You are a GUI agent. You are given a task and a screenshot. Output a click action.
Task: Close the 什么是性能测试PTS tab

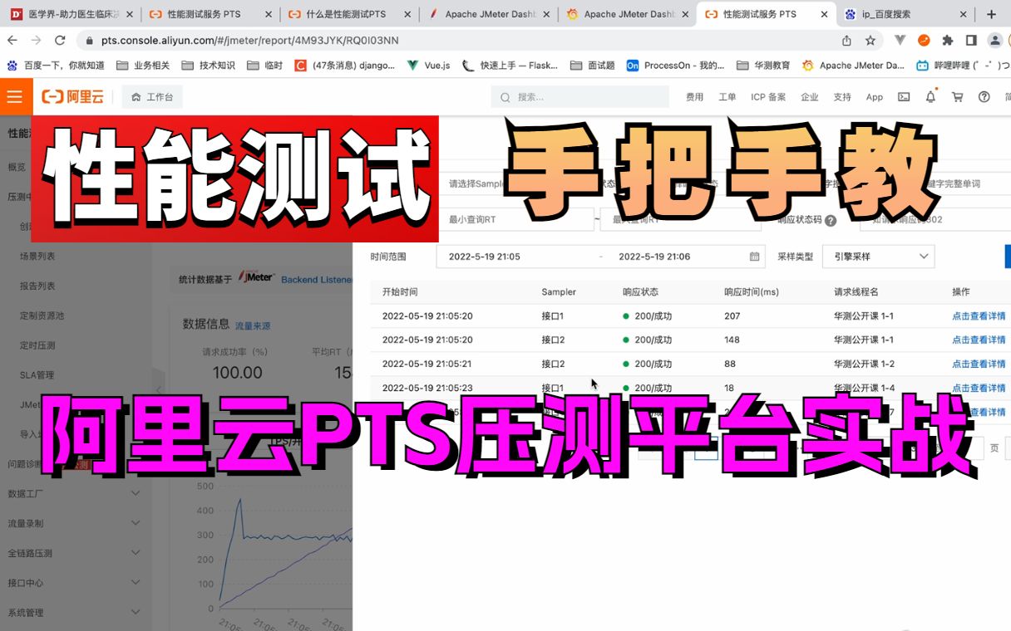(x=406, y=14)
